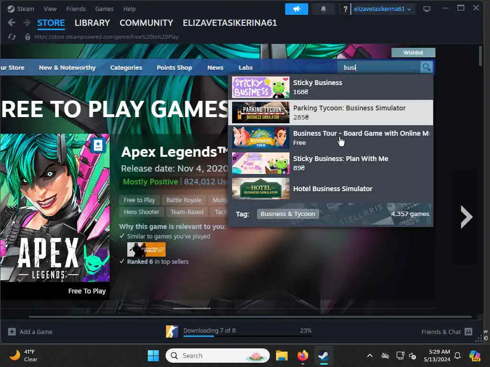Open the Points Shop link

[174, 67]
